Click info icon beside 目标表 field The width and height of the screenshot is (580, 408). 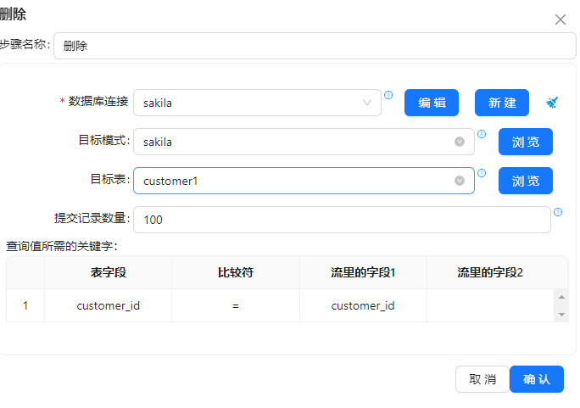(x=482, y=173)
